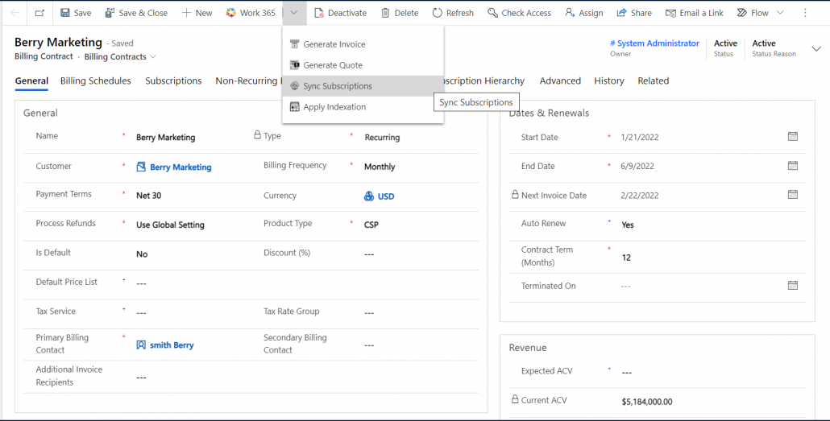Click the USD currency icon
Screen dimensions: 830x421
tap(369, 196)
